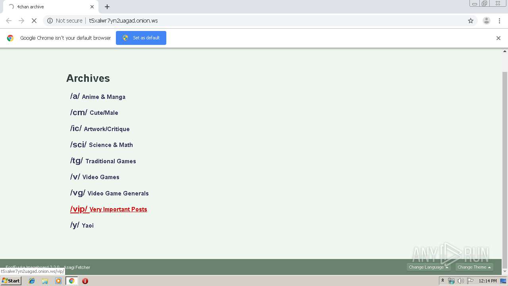Open the Chrome three-dot menu
This screenshot has height=286, width=508.
[499, 21]
